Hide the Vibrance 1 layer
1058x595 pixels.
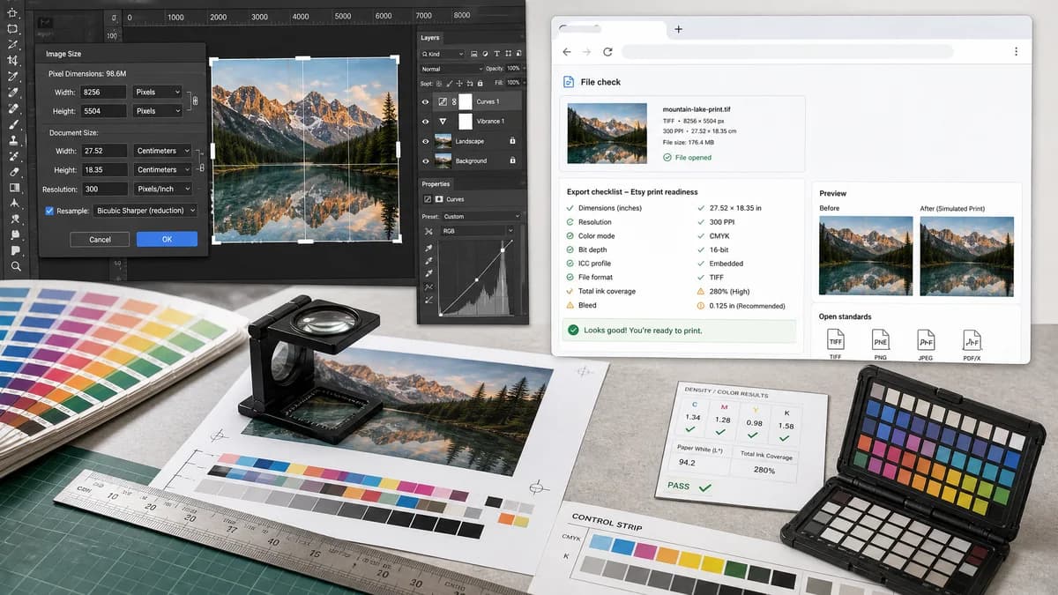click(426, 122)
